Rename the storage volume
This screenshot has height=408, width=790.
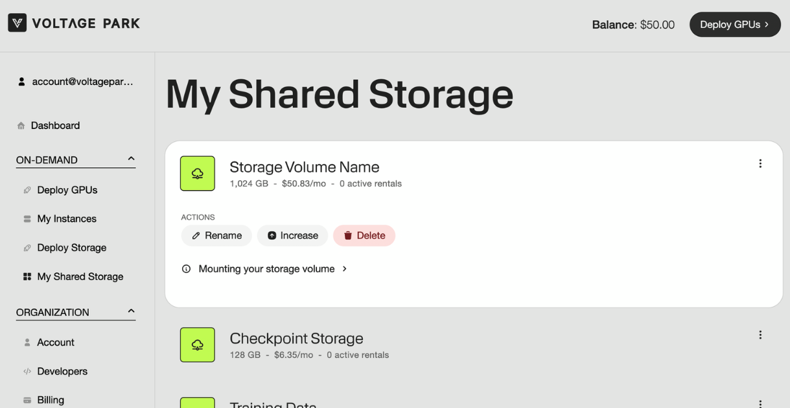(x=216, y=235)
